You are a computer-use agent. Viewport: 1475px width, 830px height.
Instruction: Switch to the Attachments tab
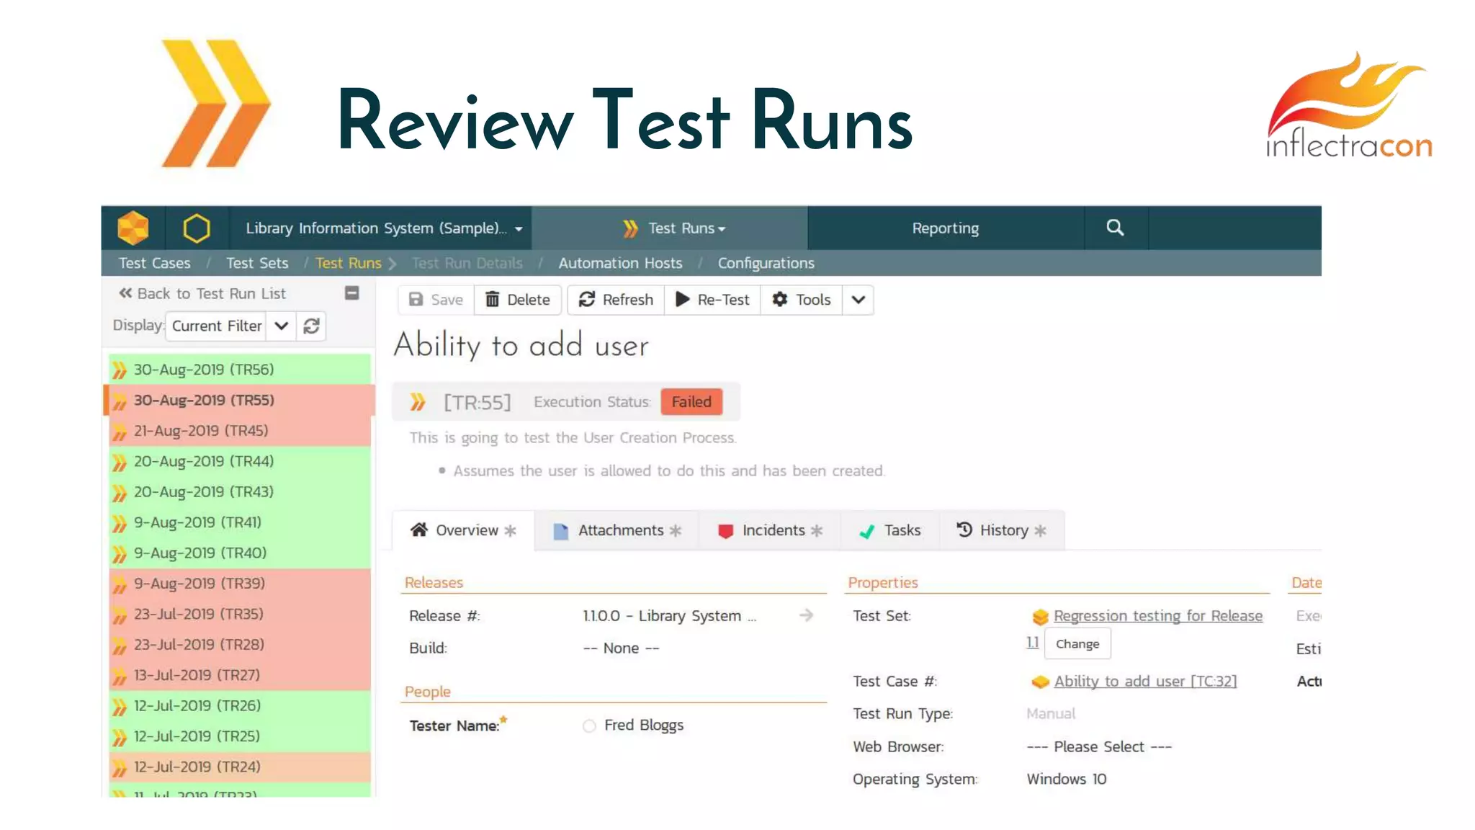(617, 531)
